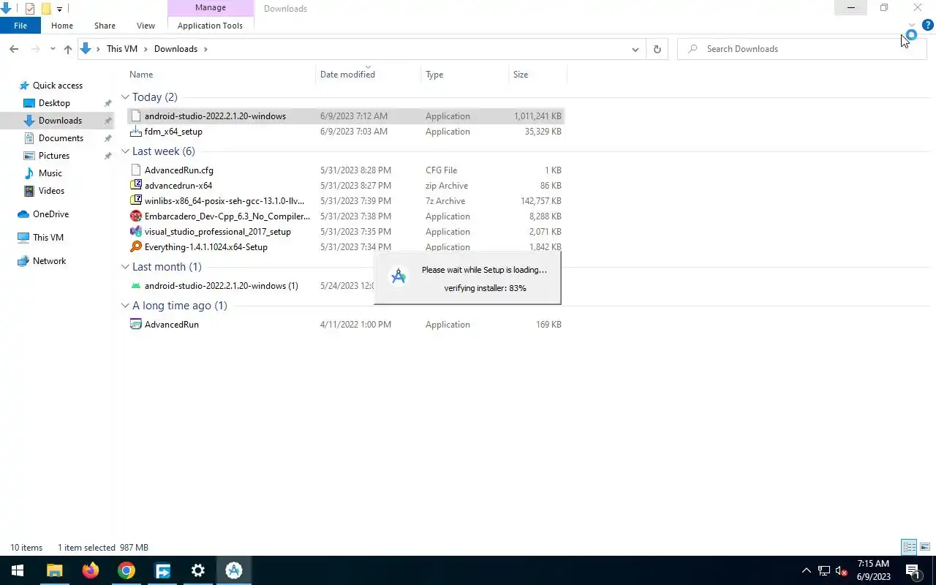936x585 pixels.
Task: Collapse the Last month group
Action: click(125, 267)
